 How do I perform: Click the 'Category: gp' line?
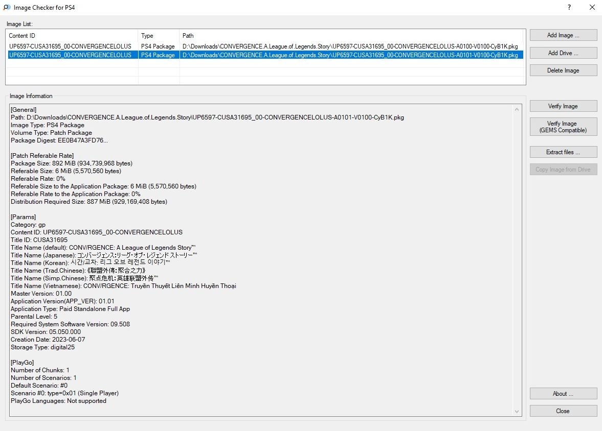(28, 225)
